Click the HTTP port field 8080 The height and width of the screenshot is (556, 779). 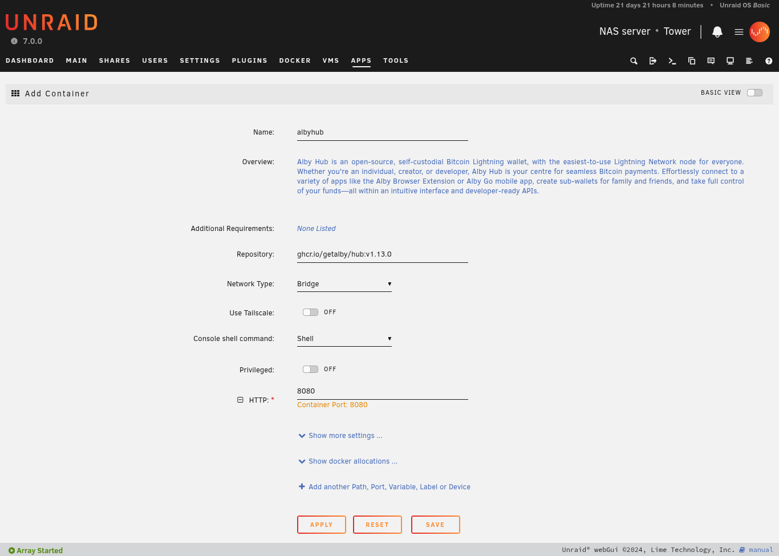click(x=383, y=391)
